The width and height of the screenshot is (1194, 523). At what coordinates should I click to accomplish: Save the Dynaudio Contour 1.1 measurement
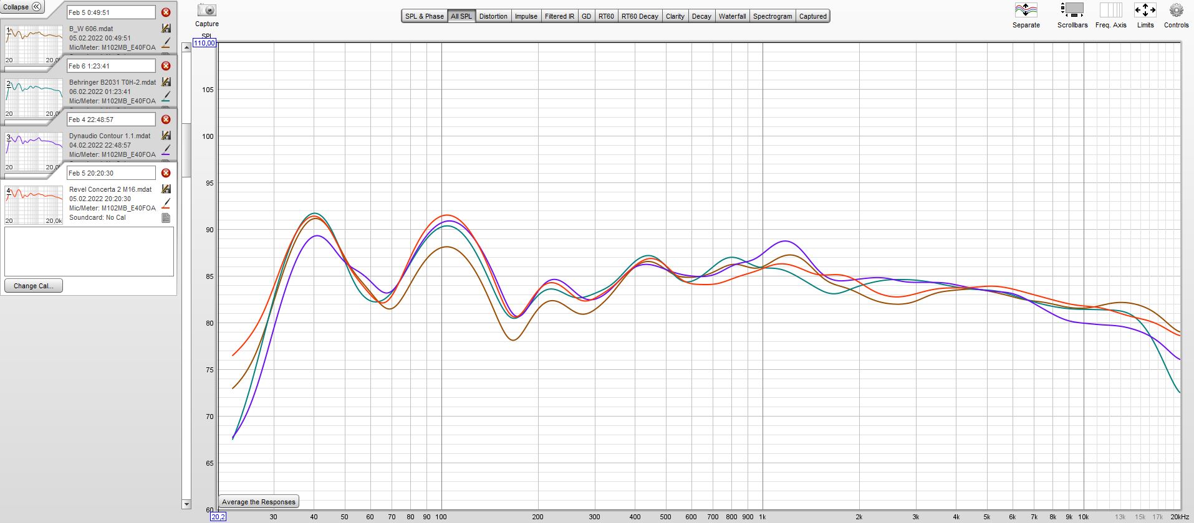166,136
